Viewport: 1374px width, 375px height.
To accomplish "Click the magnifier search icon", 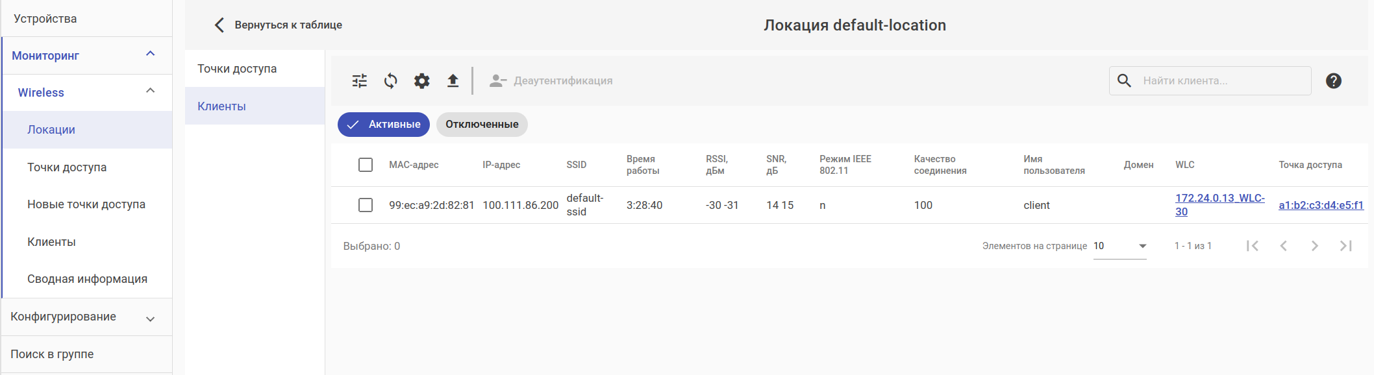I will [x=1124, y=80].
